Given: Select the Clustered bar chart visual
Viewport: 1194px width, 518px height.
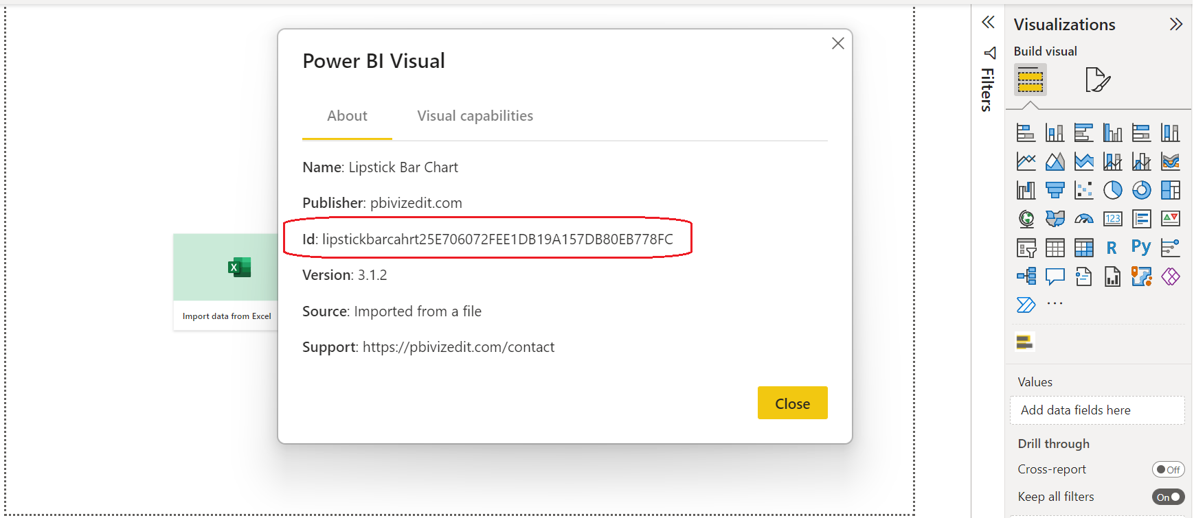Looking at the screenshot, I should tap(1083, 132).
